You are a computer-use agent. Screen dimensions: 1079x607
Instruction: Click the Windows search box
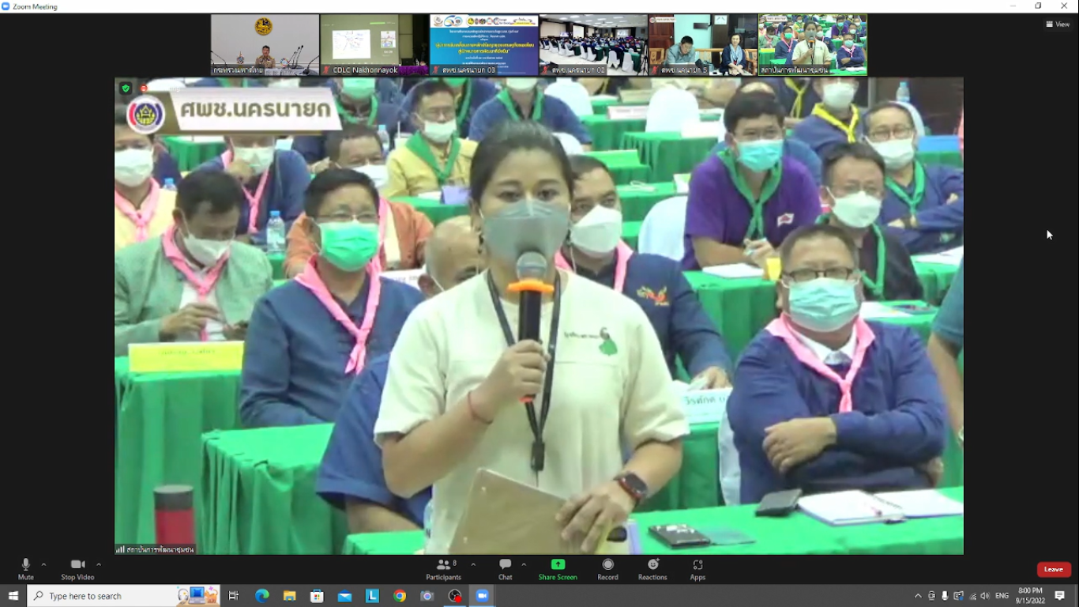click(x=103, y=596)
